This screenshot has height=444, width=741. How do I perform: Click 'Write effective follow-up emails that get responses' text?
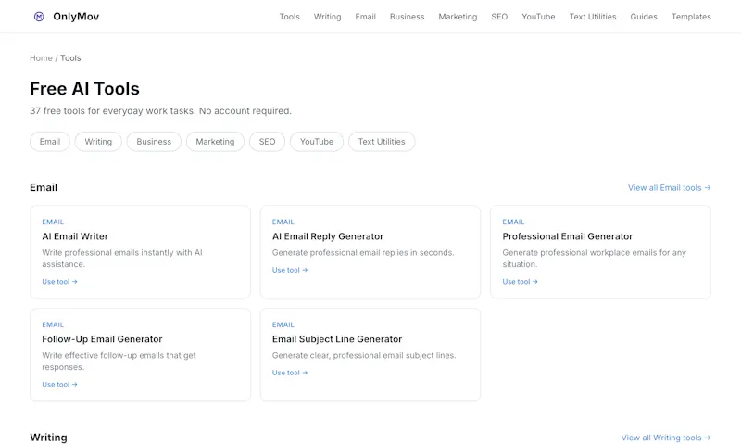[x=119, y=362]
